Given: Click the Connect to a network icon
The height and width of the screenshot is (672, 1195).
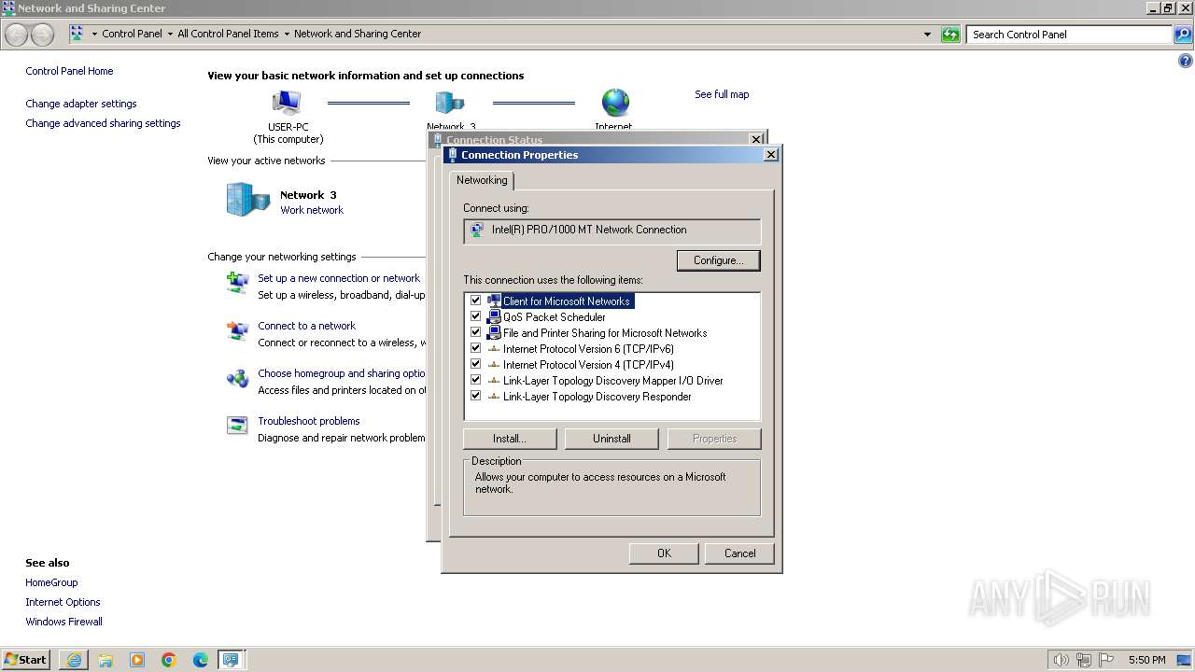Looking at the screenshot, I should click(x=237, y=329).
